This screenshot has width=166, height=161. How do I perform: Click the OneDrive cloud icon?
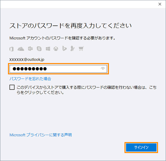pos(21,49)
